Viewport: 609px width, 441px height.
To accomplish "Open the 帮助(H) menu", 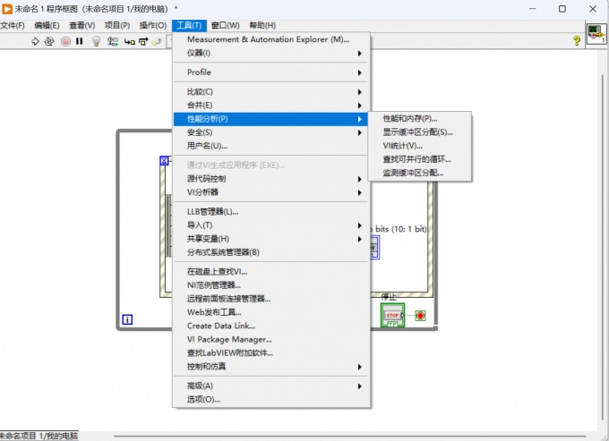I will pos(262,26).
